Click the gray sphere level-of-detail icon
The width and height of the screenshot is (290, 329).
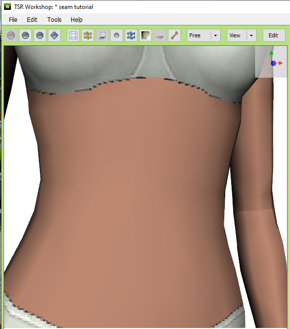[x=11, y=35]
